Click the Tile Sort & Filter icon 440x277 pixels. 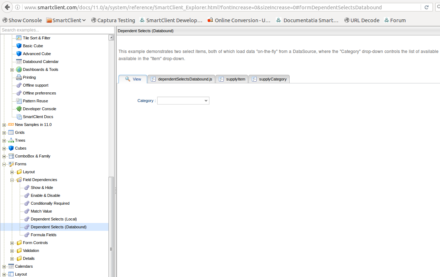[19, 38]
